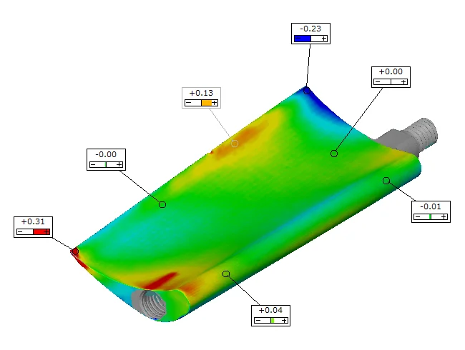
Task: Select the measurement point circle for -0.23
Action: (306, 90)
